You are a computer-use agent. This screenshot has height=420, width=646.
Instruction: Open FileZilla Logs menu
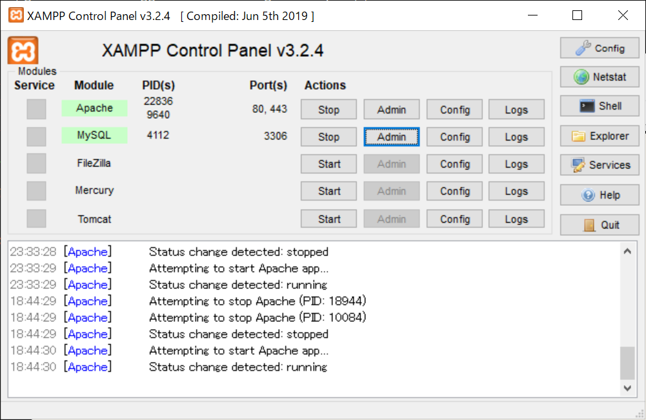516,164
